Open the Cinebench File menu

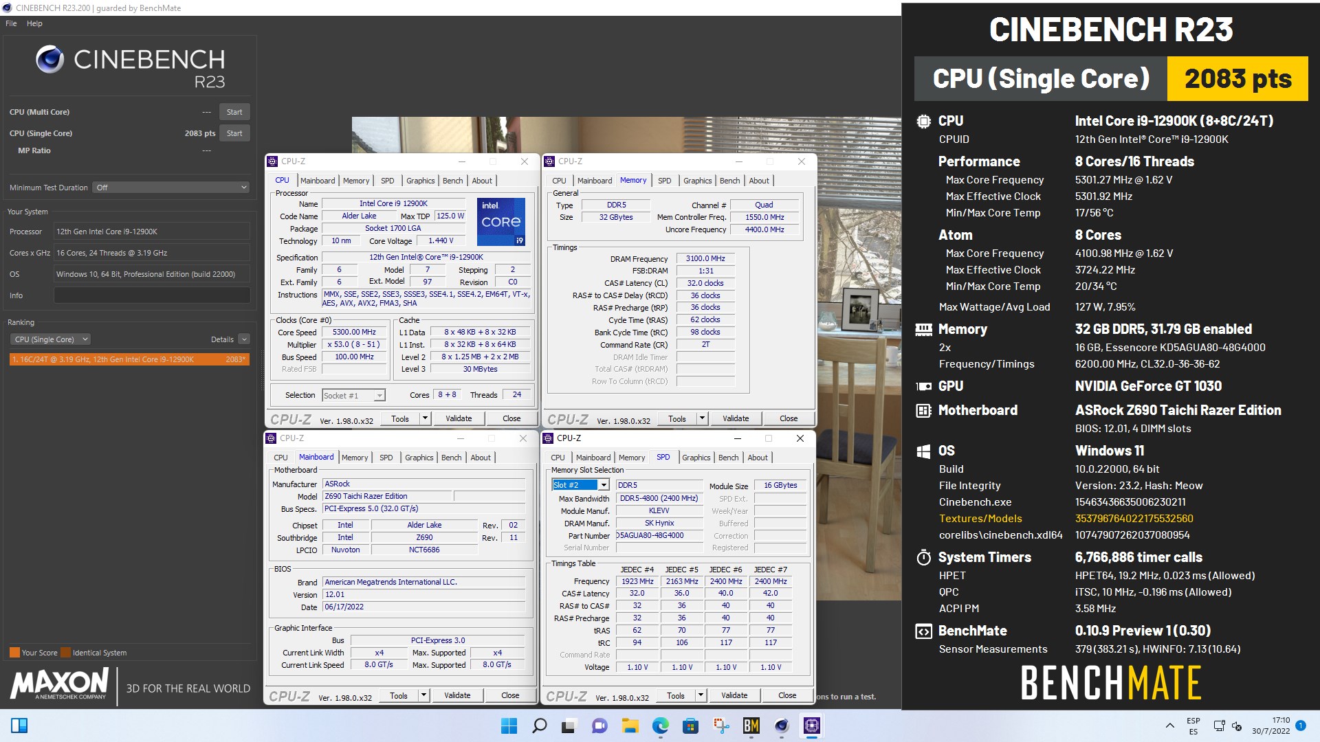(11, 23)
